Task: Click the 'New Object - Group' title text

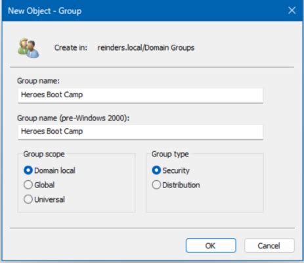Action: point(45,11)
